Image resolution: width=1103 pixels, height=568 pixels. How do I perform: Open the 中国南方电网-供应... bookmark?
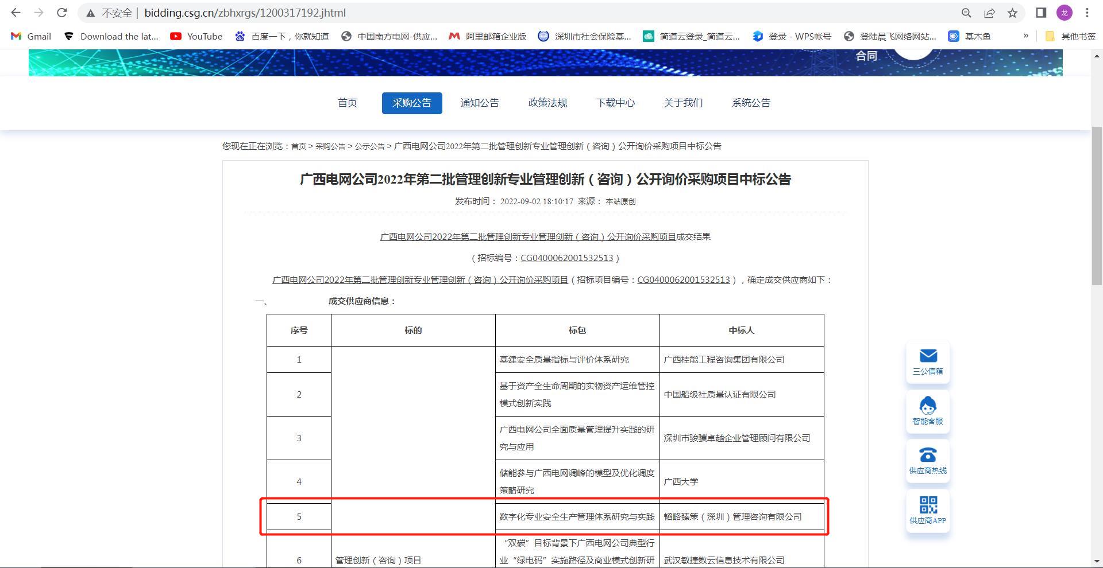tap(389, 36)
